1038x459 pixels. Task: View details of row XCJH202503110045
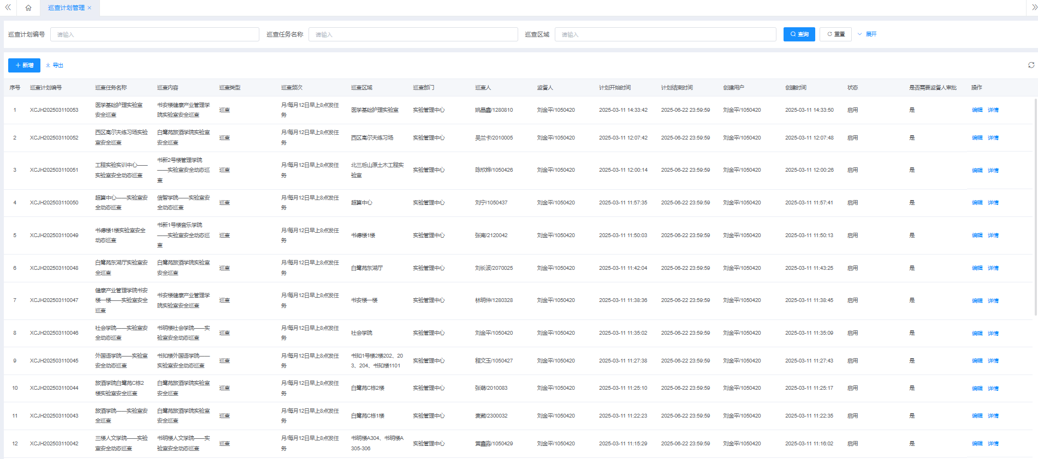(x=993, y=361)
